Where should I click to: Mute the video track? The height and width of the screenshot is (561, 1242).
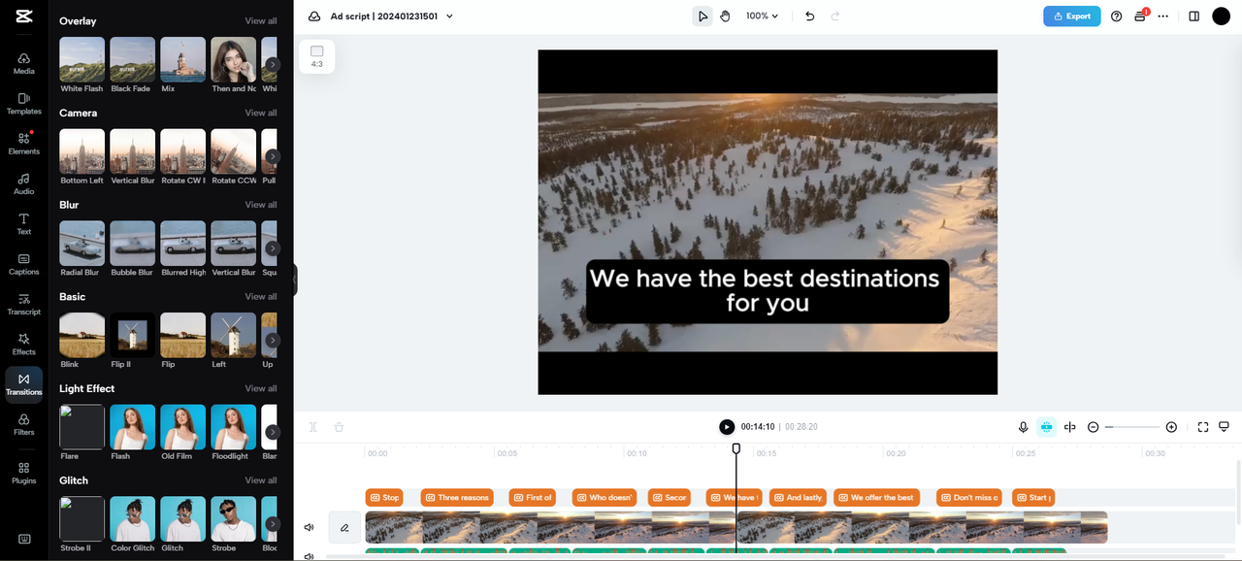coord(309,528)
